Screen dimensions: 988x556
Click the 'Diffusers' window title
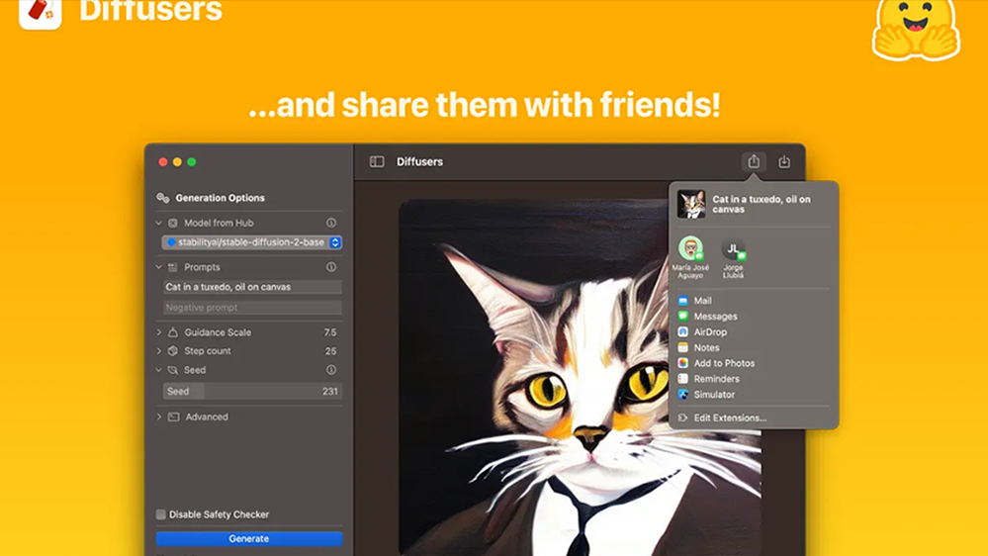click(x=419, y=162)
